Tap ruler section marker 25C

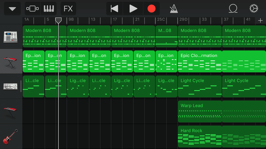tap(161, 20)
